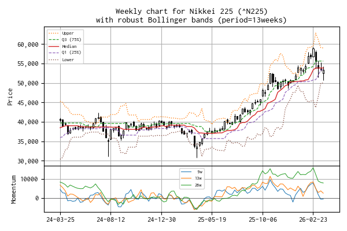Click the '60,000' price axis label
The image size is (347, 231).
pos(28,44)
